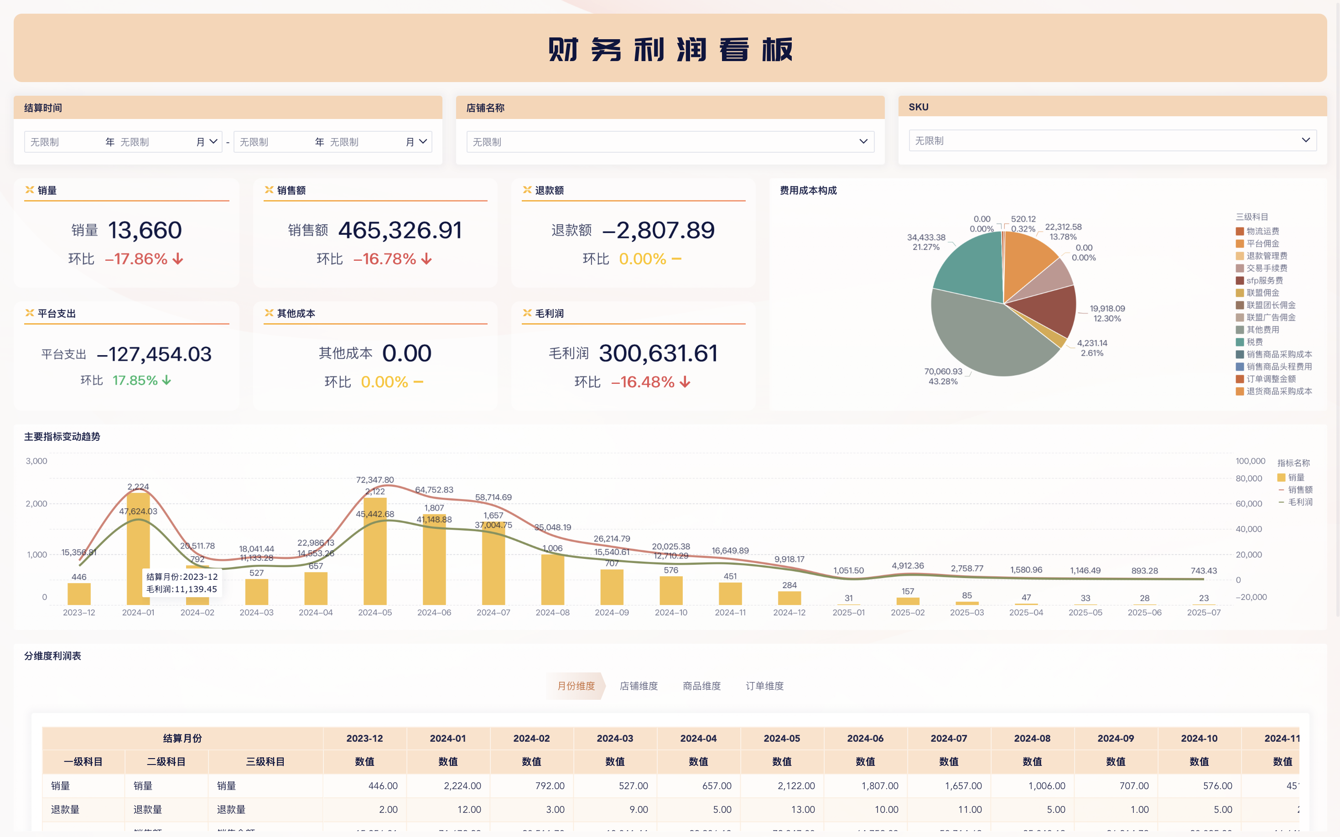Switch to the 商品维度 tab

pyautogui.click(x=701, y=686)
